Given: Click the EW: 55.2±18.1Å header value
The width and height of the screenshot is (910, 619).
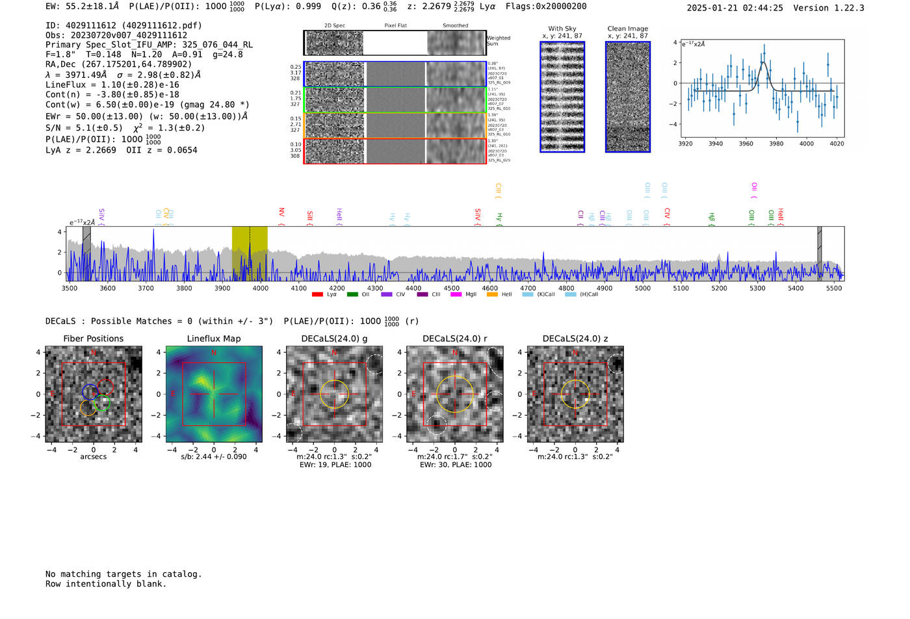Looking at the screenshot, I should (x=83, y=6).
